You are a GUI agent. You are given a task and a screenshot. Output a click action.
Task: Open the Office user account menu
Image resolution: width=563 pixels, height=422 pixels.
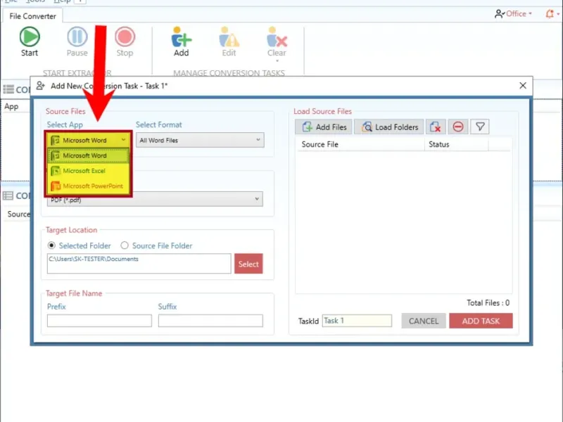pyautogui.click(x=514, y=14)
